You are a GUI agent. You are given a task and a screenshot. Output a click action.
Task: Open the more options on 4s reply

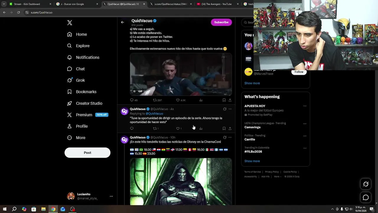pyautogui.click(x=230, y=109)
